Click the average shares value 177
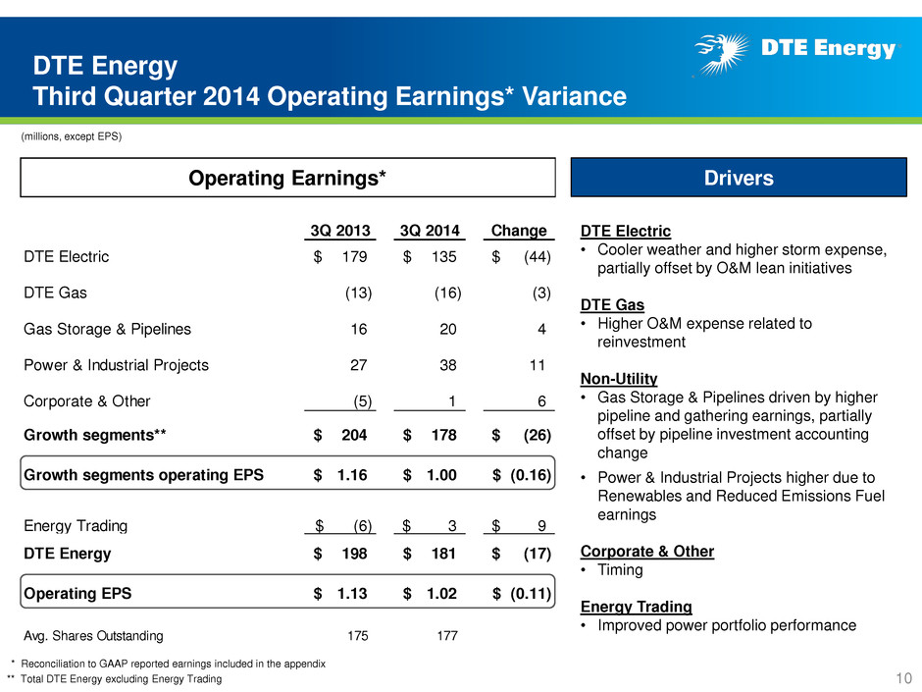This screenshot has height=692, width=922. 447,635
